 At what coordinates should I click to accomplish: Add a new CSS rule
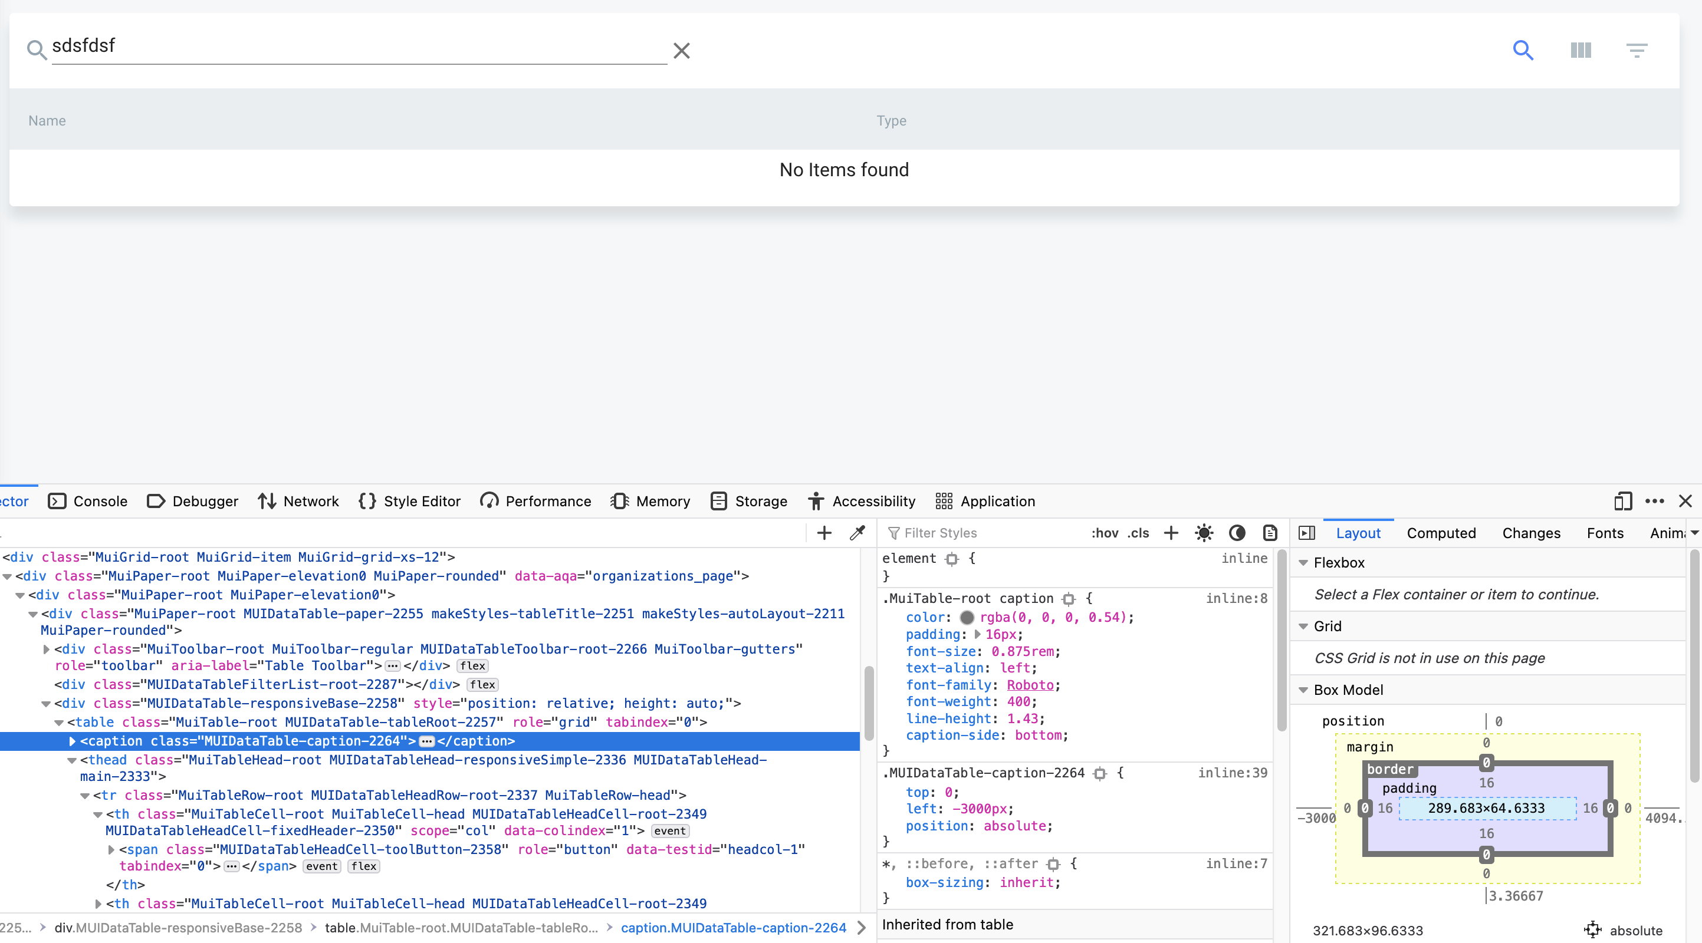point(1171,532)
